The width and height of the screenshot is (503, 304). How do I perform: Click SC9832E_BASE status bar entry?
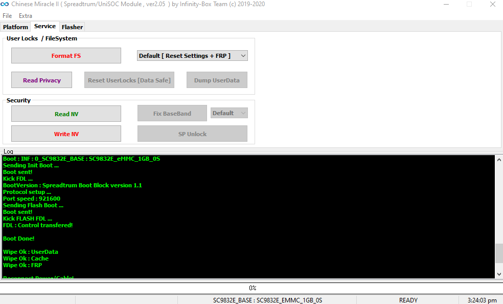tap(267, 300)
